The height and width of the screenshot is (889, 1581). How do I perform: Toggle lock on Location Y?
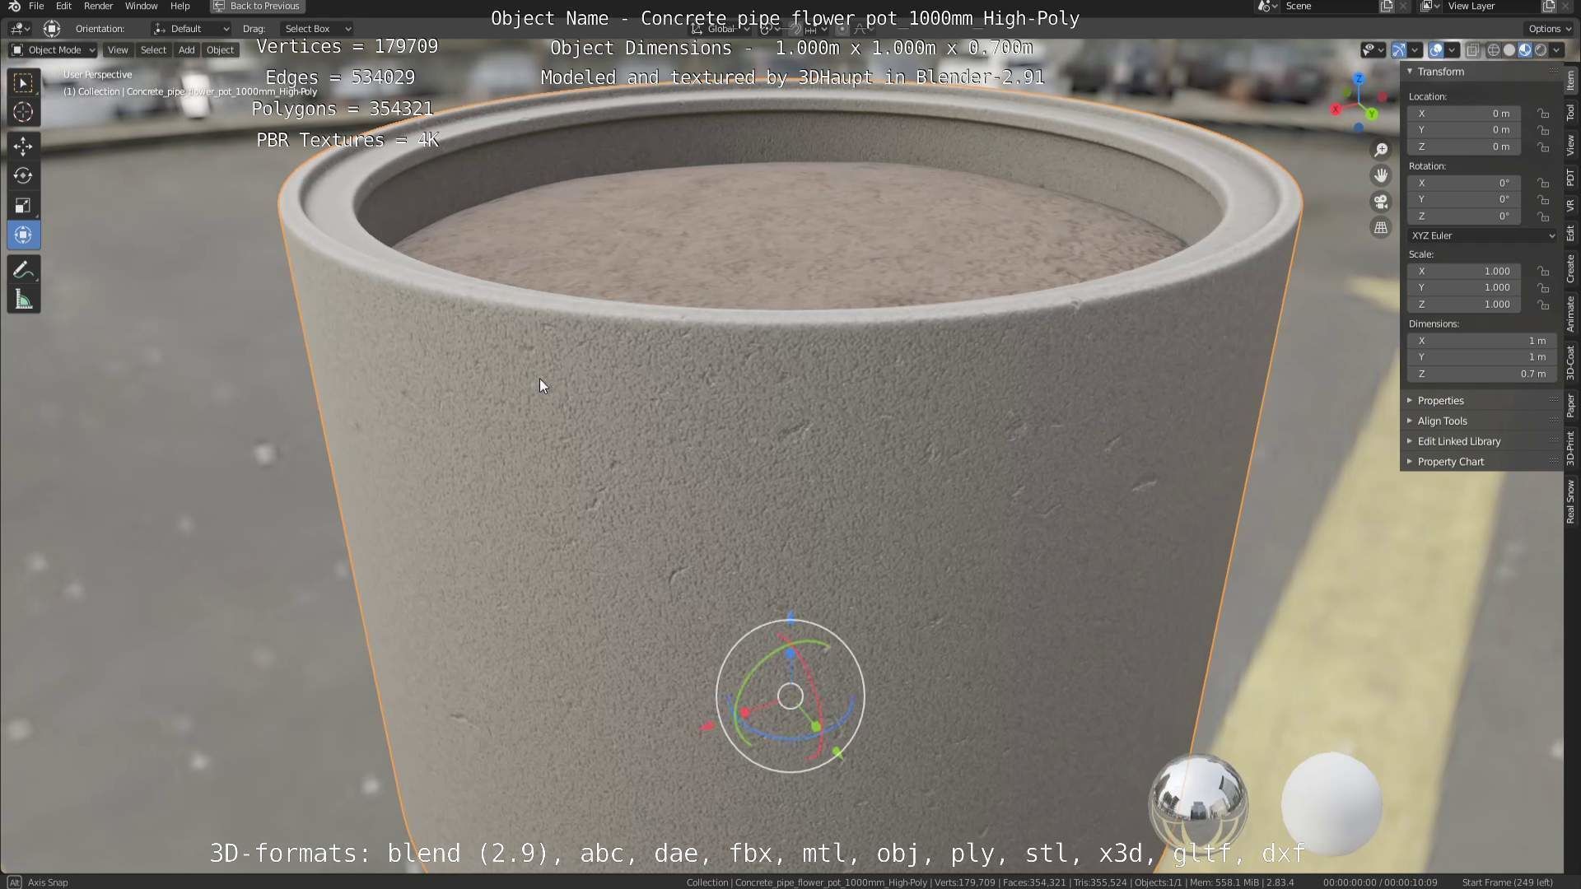1543,130
